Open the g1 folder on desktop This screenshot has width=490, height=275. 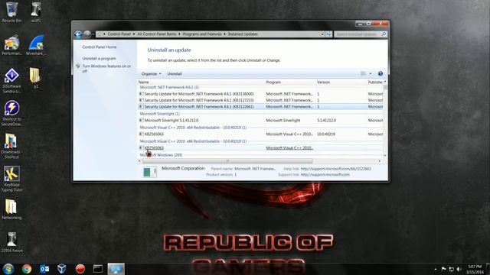pyautogui.click(x=35, y=78)
